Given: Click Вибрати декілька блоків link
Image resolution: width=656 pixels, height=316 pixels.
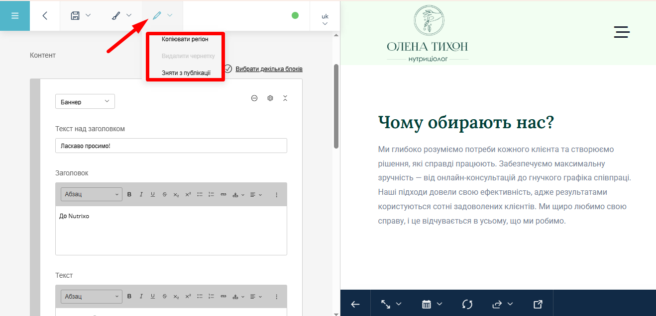Looking at the screenshot, I should [269, 69].
